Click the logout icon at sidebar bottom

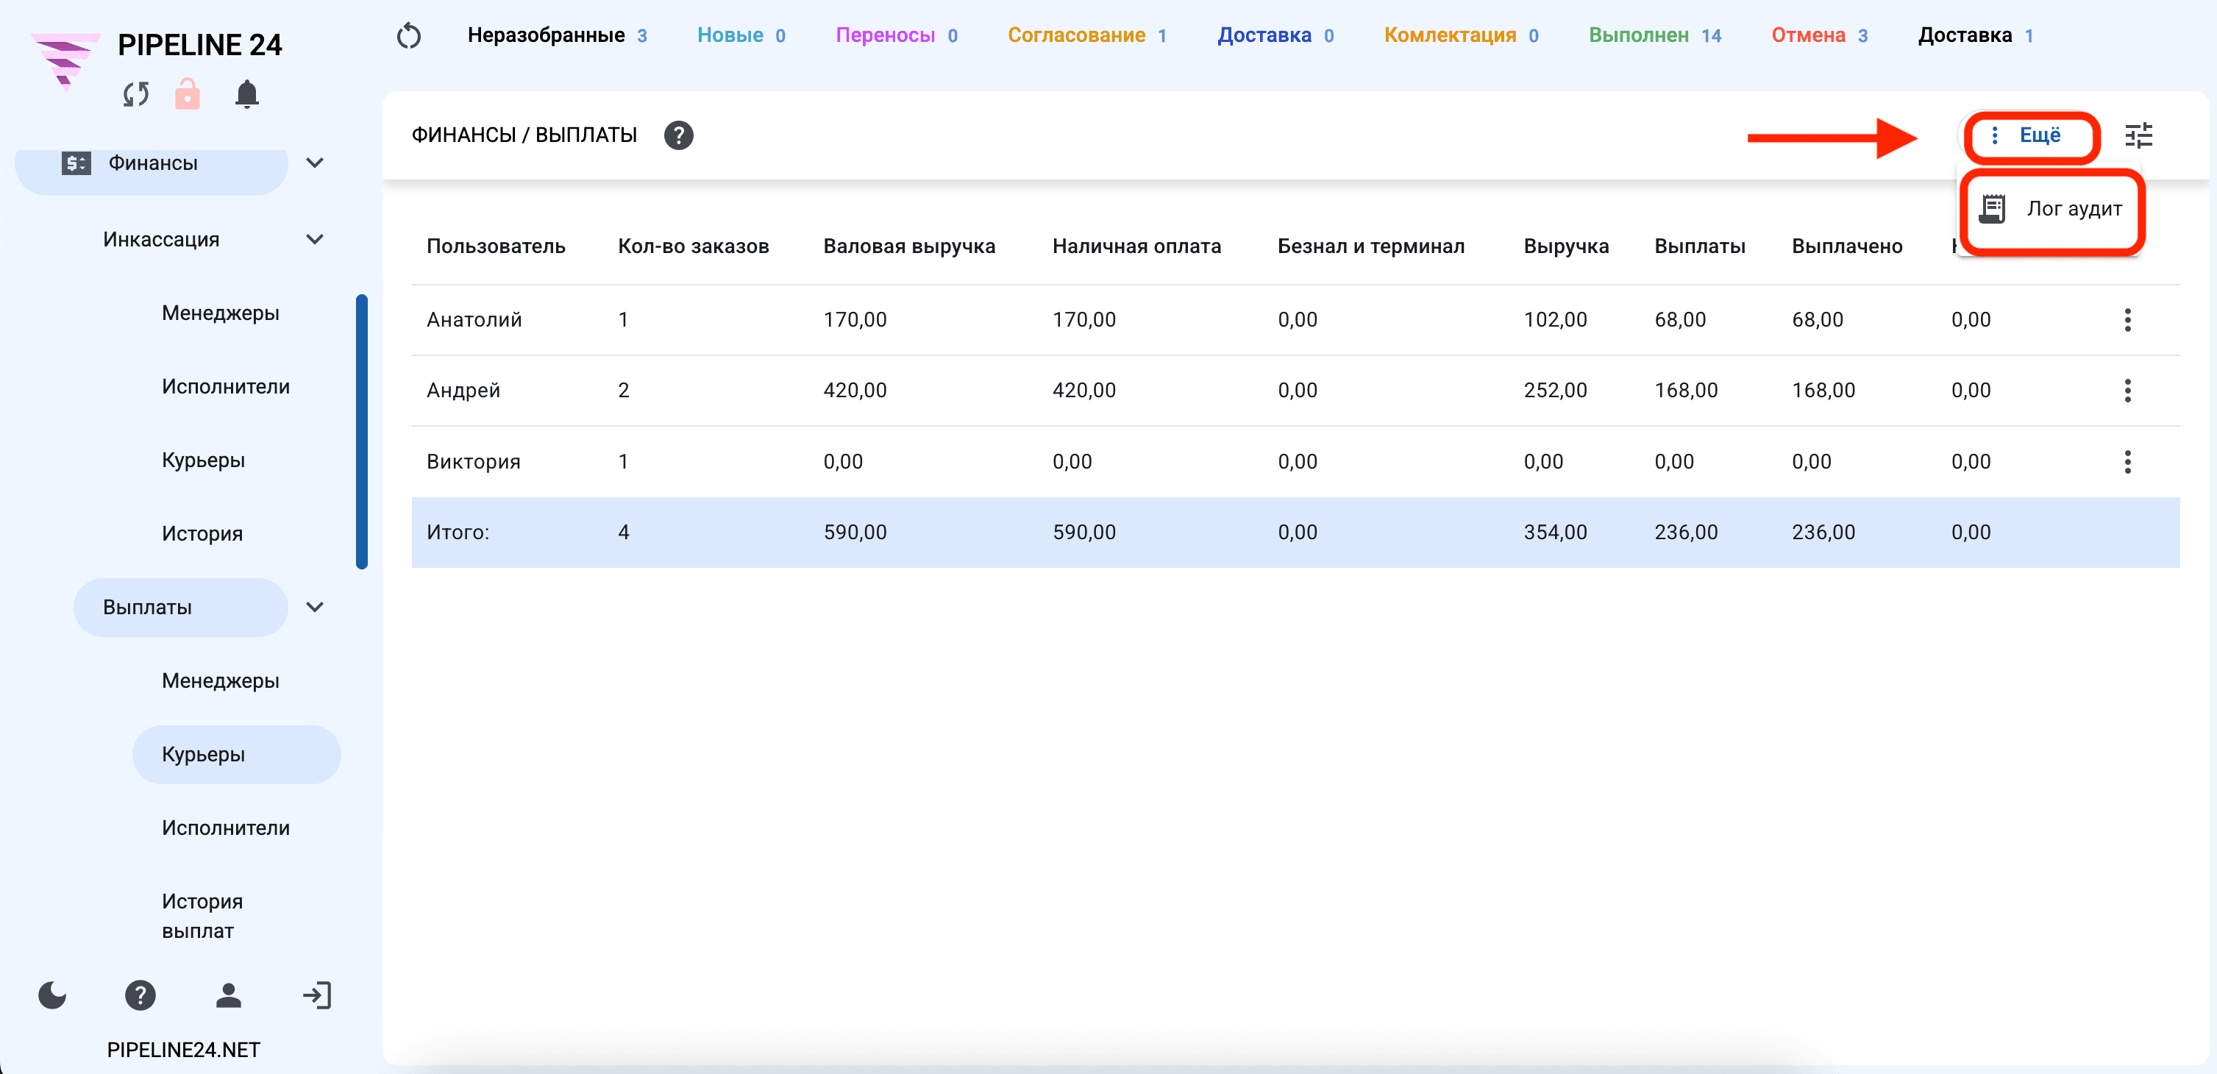317,996
